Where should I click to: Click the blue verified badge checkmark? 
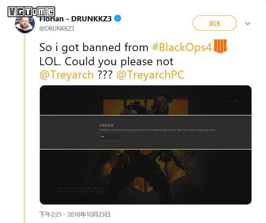(118, 19)
